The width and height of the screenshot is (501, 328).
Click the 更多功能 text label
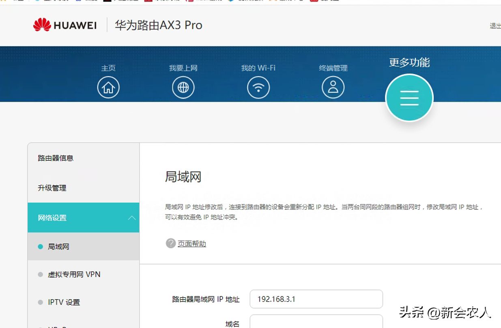pyautogui.click(x=409, y=62)
